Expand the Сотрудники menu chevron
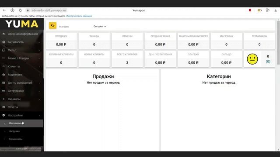This screenshot has width=280, height=157. (x=39, y=91)
